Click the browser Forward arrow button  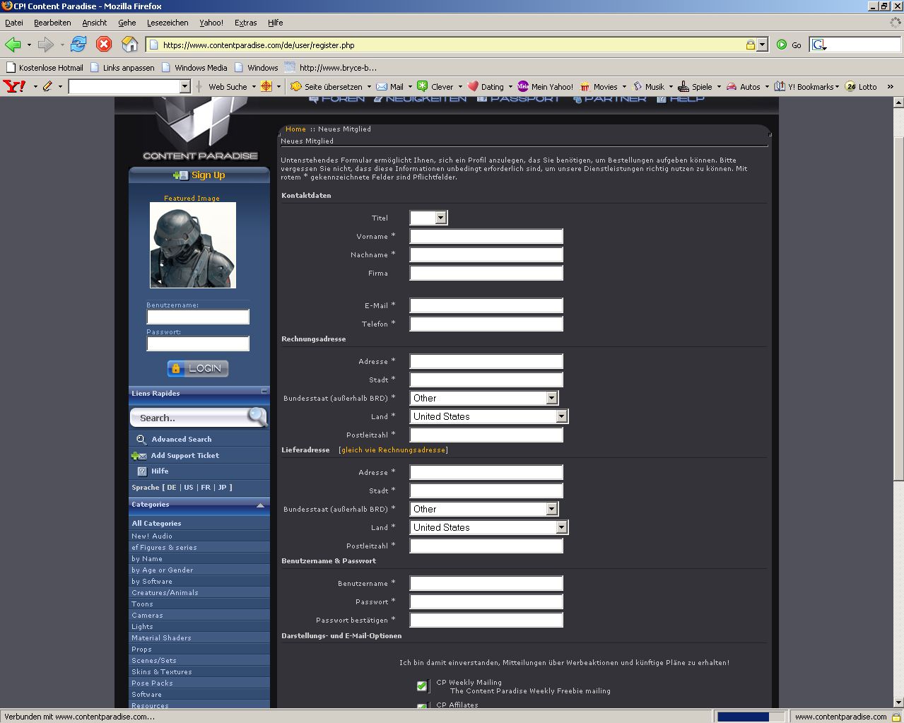coord(46,45)
